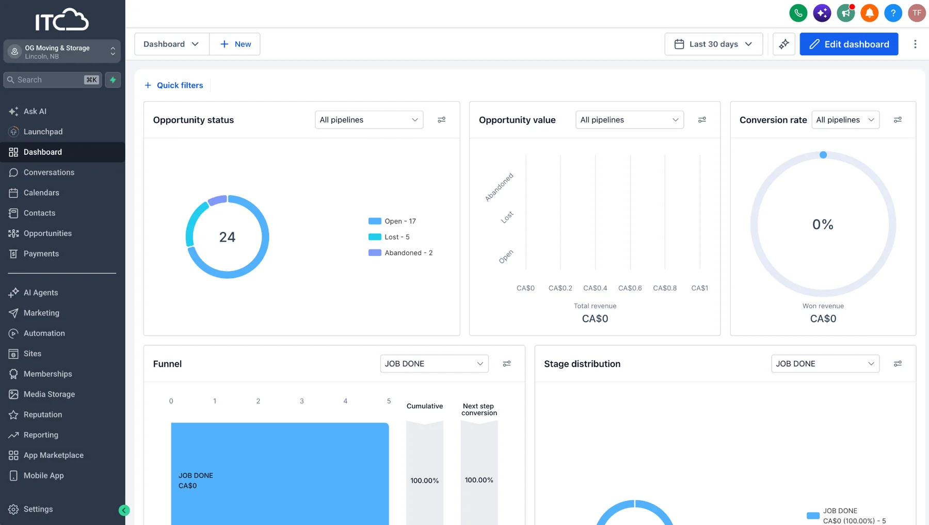This screenshot has width=929, height=525.
Task: Open the Dashboard selector dropdown
Action: tap(172, 44)
